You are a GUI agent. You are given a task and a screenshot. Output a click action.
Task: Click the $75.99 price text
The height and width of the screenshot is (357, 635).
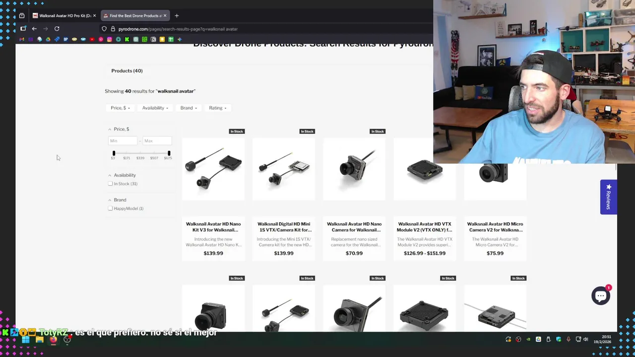click(x=495, y=253)
